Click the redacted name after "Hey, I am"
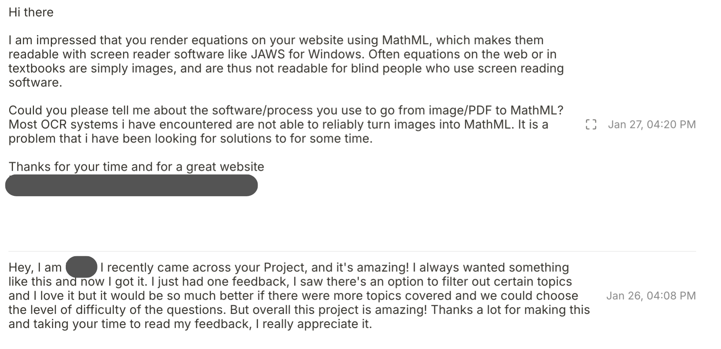Image resolution: width=721 pixels, height=349 pixels. click(x=81, y=267)
